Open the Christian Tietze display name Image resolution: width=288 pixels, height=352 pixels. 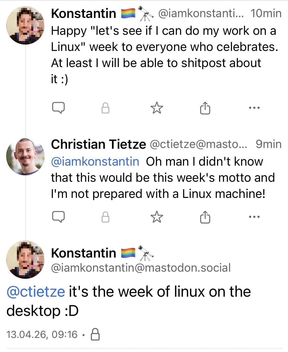point(98,144)
